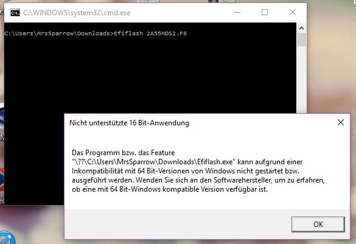
Task: Select the blue circular desktop icon at bottom-left
Action: coord(6,238)
